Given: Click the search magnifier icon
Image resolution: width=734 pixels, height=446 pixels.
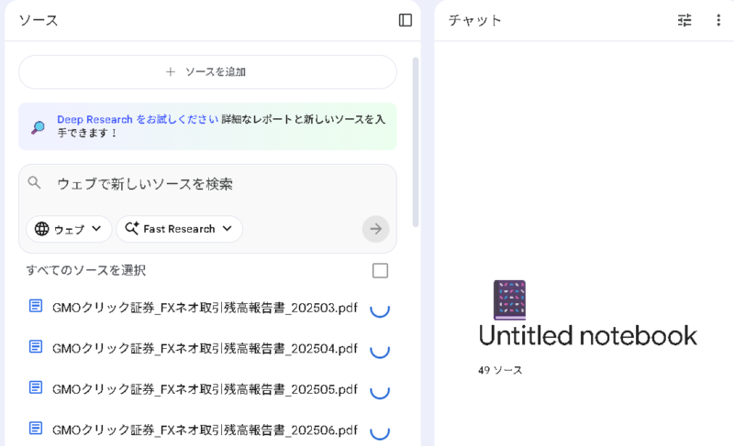Looking at the screenshot, I should [35, 183].
